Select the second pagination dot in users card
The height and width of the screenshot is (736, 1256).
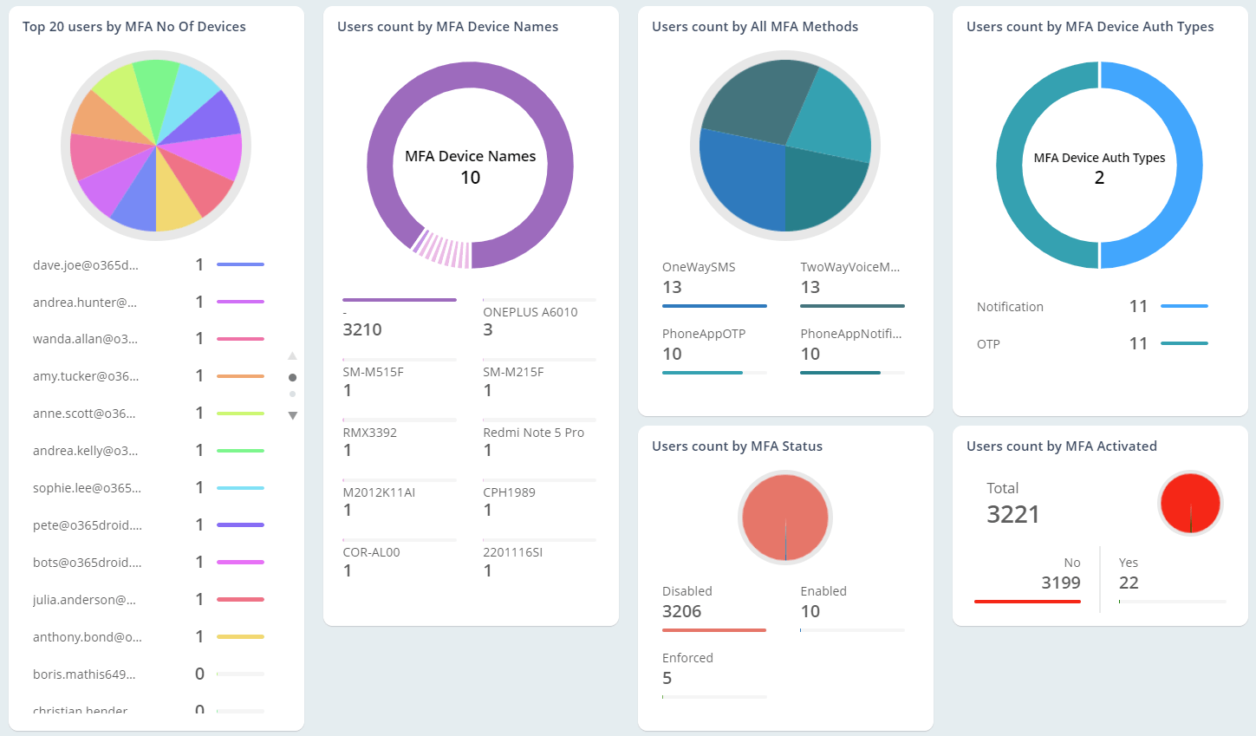click(292, 394)
